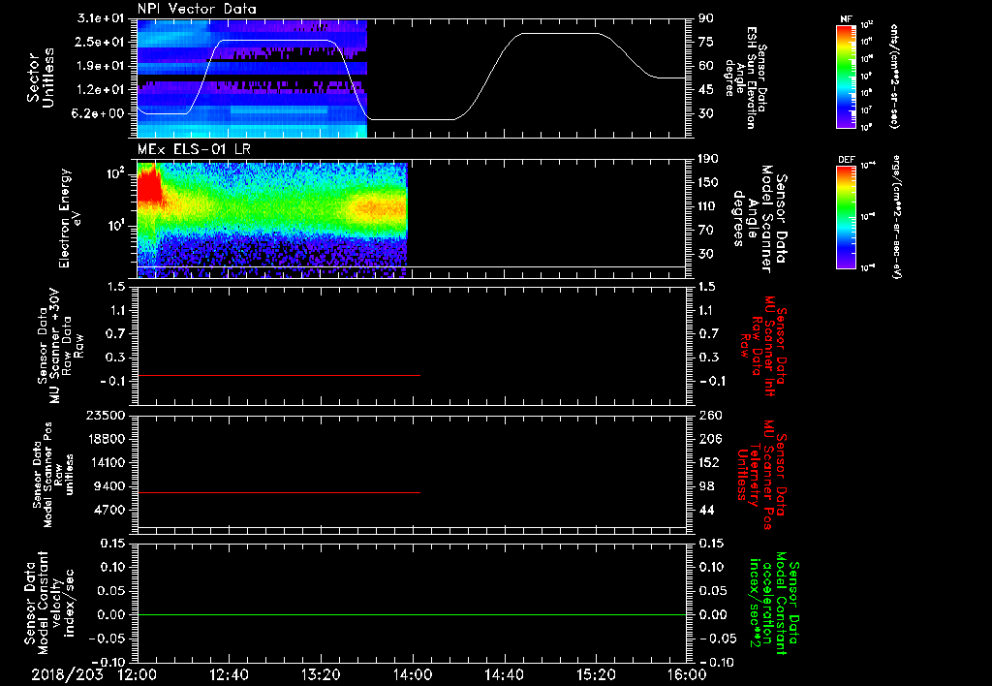Click the '2.5e+01' sector tick value
The image size is (992, 686).
click(x=100, y=42)
